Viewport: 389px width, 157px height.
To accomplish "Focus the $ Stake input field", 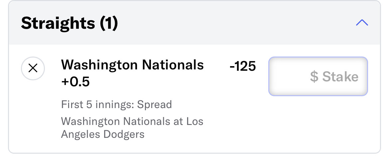I will tap(318, 76).
